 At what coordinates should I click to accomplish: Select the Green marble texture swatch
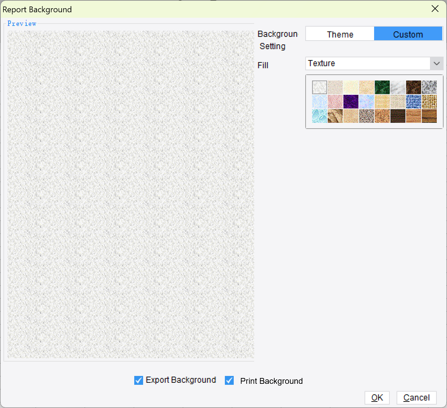coord(382,87)
